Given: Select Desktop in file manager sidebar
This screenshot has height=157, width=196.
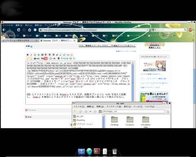Looking at the screenshot, I should pos(79,120).
